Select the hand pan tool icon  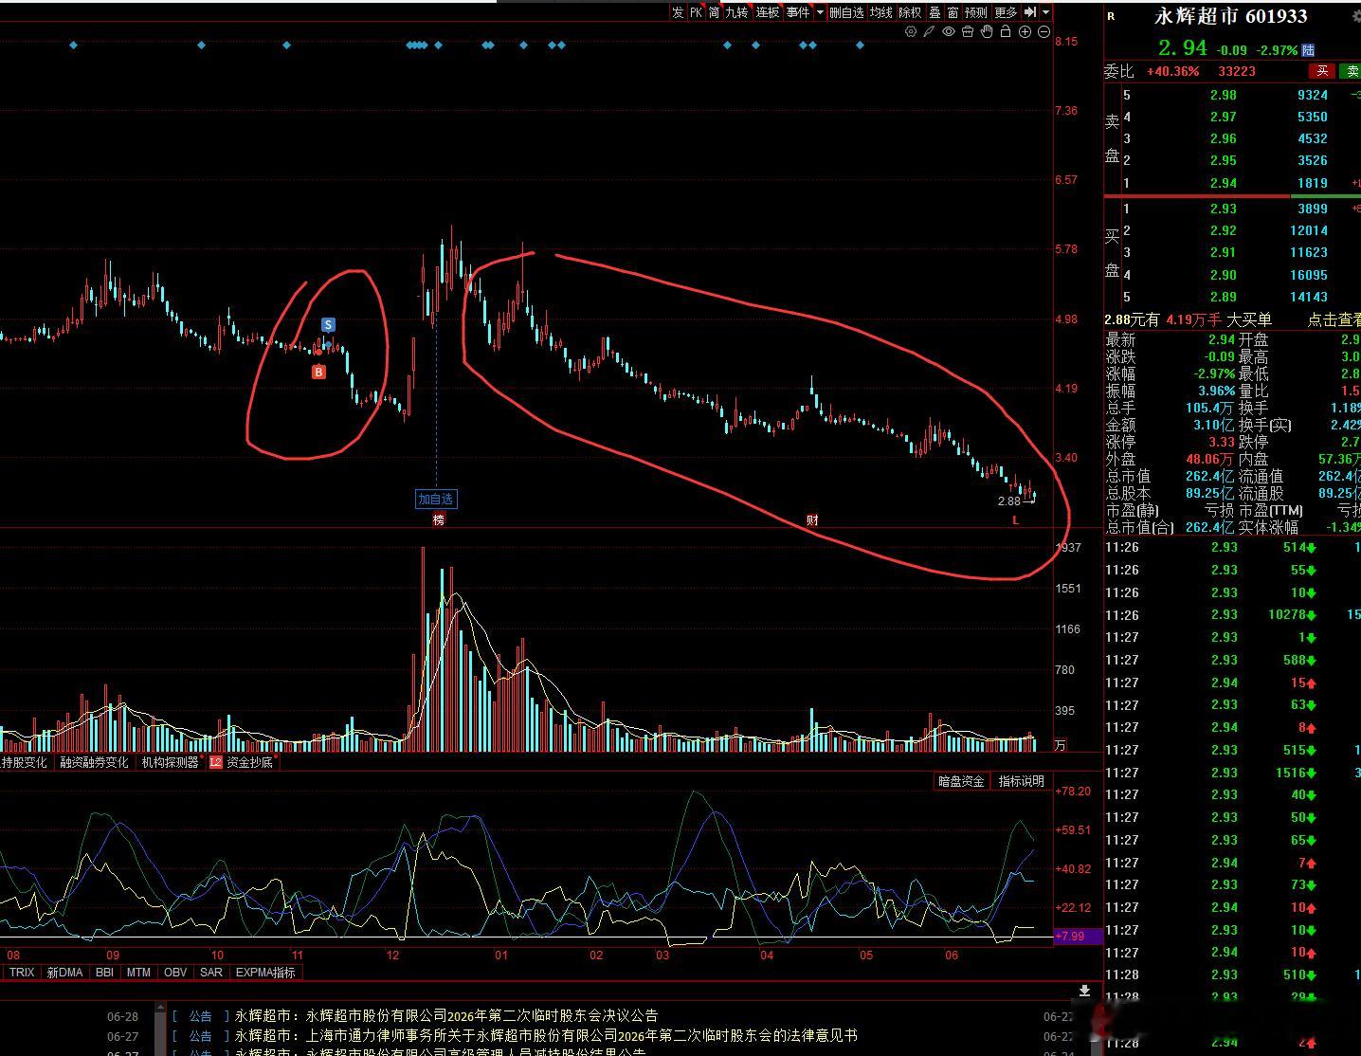pyautogui.click(x=987, y=31)
